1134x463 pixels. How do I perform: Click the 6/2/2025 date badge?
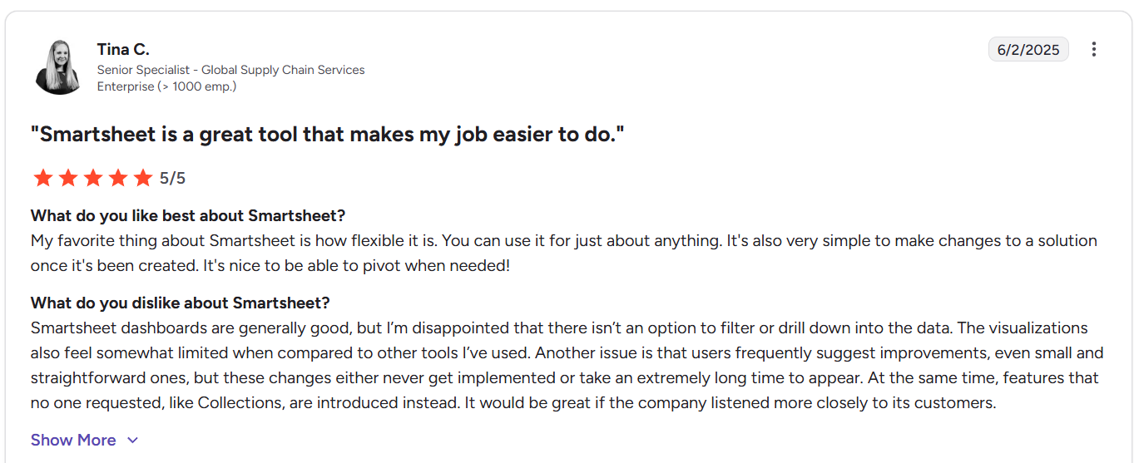point(1028,50)
